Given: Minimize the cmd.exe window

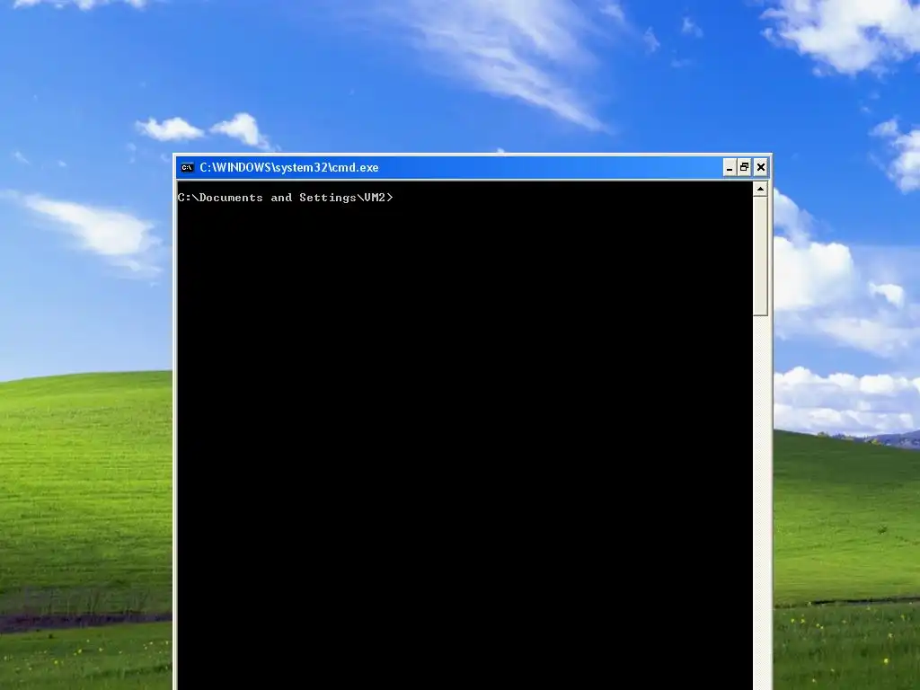Looking at the screenshot, I should 730,168.
